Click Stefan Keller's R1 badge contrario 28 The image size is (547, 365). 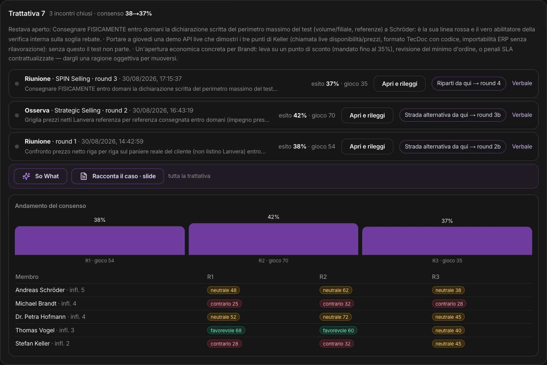click(224, 344)
